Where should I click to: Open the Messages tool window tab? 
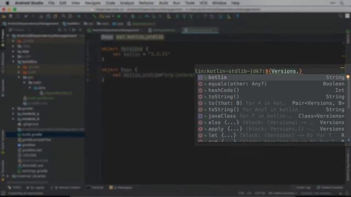[121, 188]
